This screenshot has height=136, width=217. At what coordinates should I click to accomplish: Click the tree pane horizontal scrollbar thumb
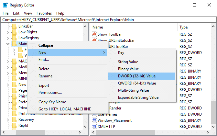(31, 132)
